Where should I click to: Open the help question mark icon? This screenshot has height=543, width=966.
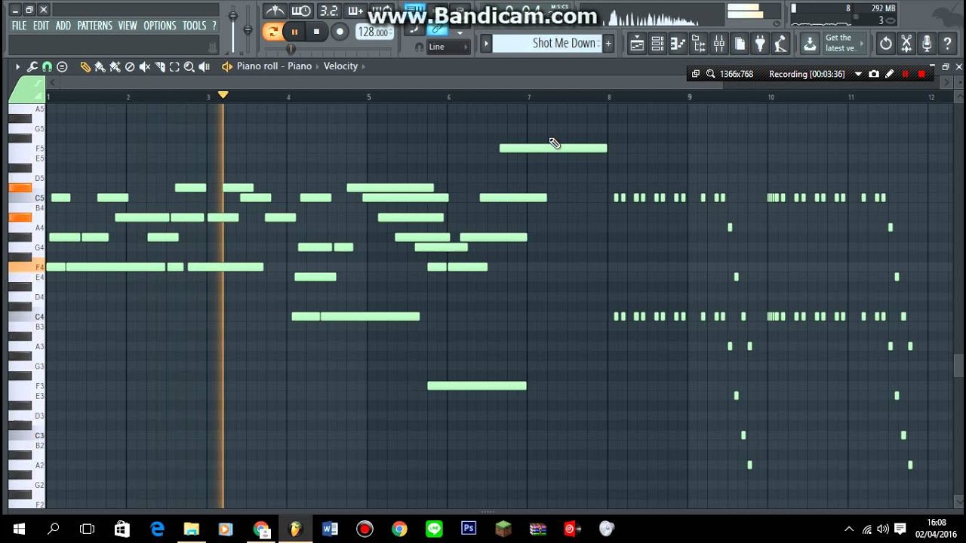(947, 44)
